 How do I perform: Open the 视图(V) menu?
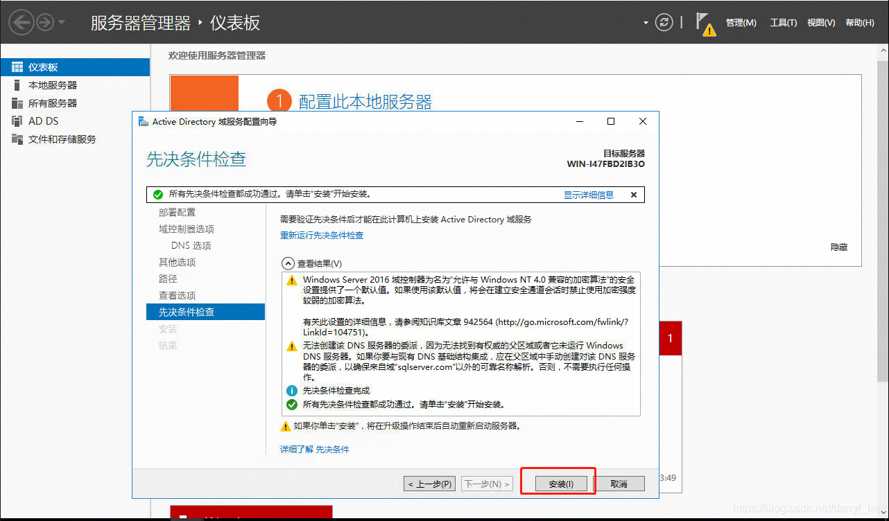[821, 23]
